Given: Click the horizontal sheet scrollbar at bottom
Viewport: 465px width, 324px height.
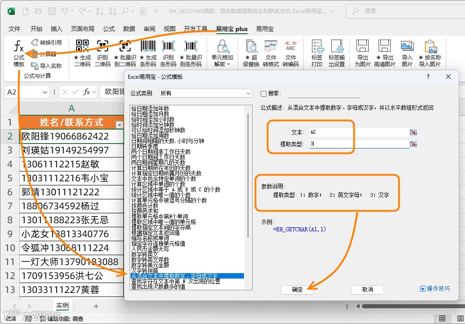Looking at the screenshot, I should (413, 306).
